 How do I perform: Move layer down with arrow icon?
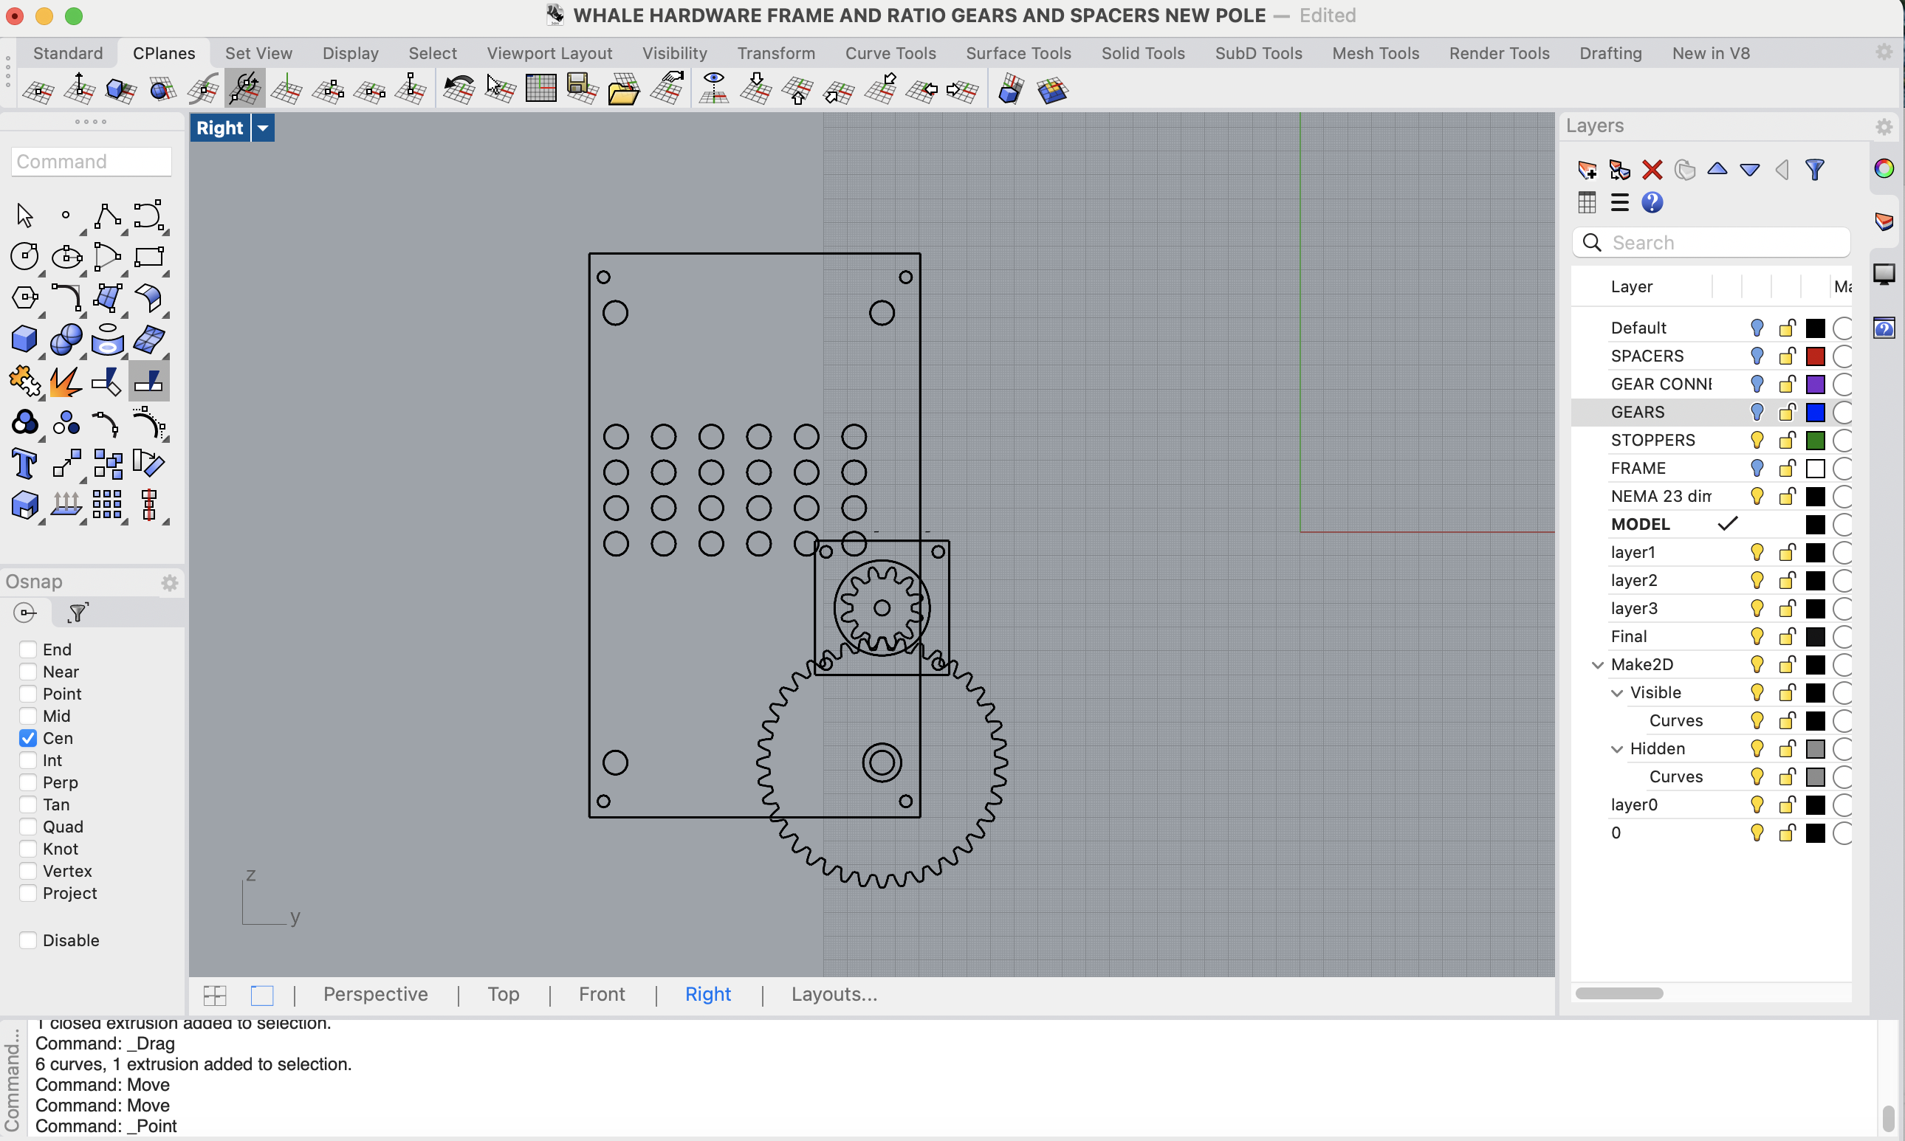coord(1750,169)
